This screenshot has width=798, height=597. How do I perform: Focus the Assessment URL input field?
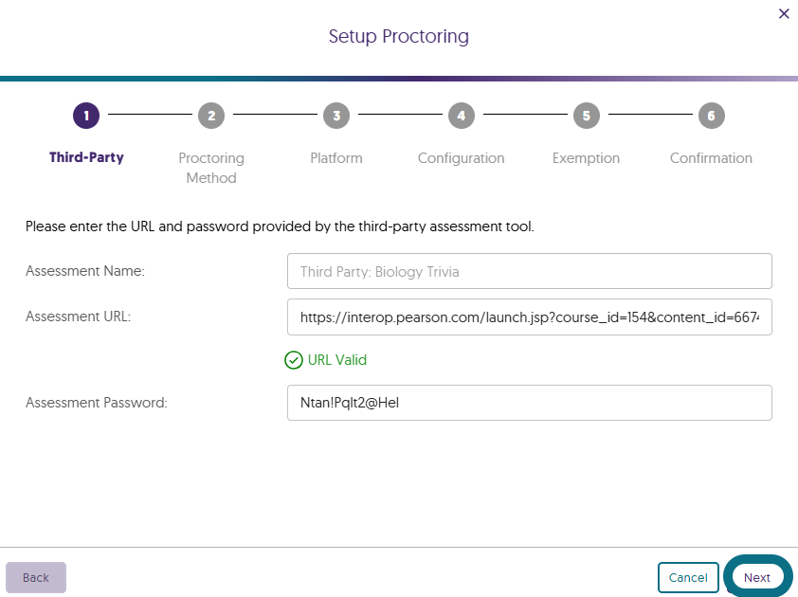[x=529, y=317]
